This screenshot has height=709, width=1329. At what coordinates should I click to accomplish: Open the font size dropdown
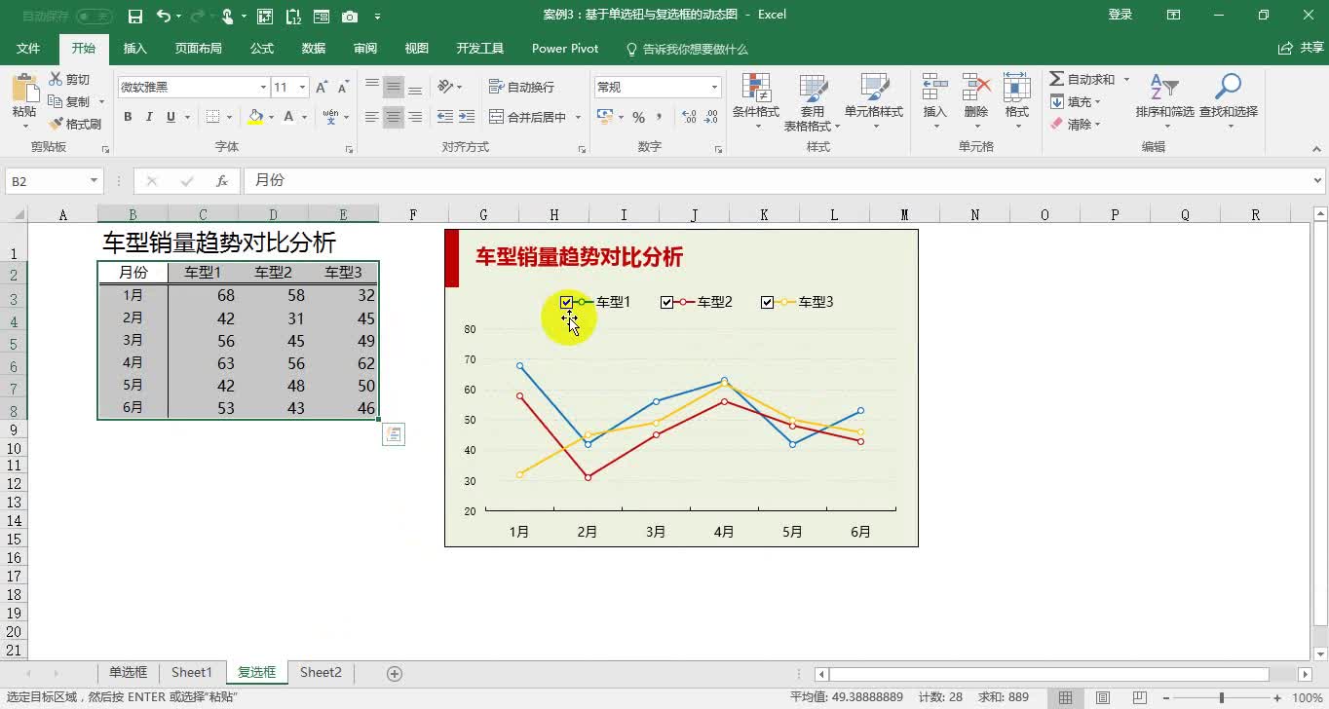tap(303, 87)
